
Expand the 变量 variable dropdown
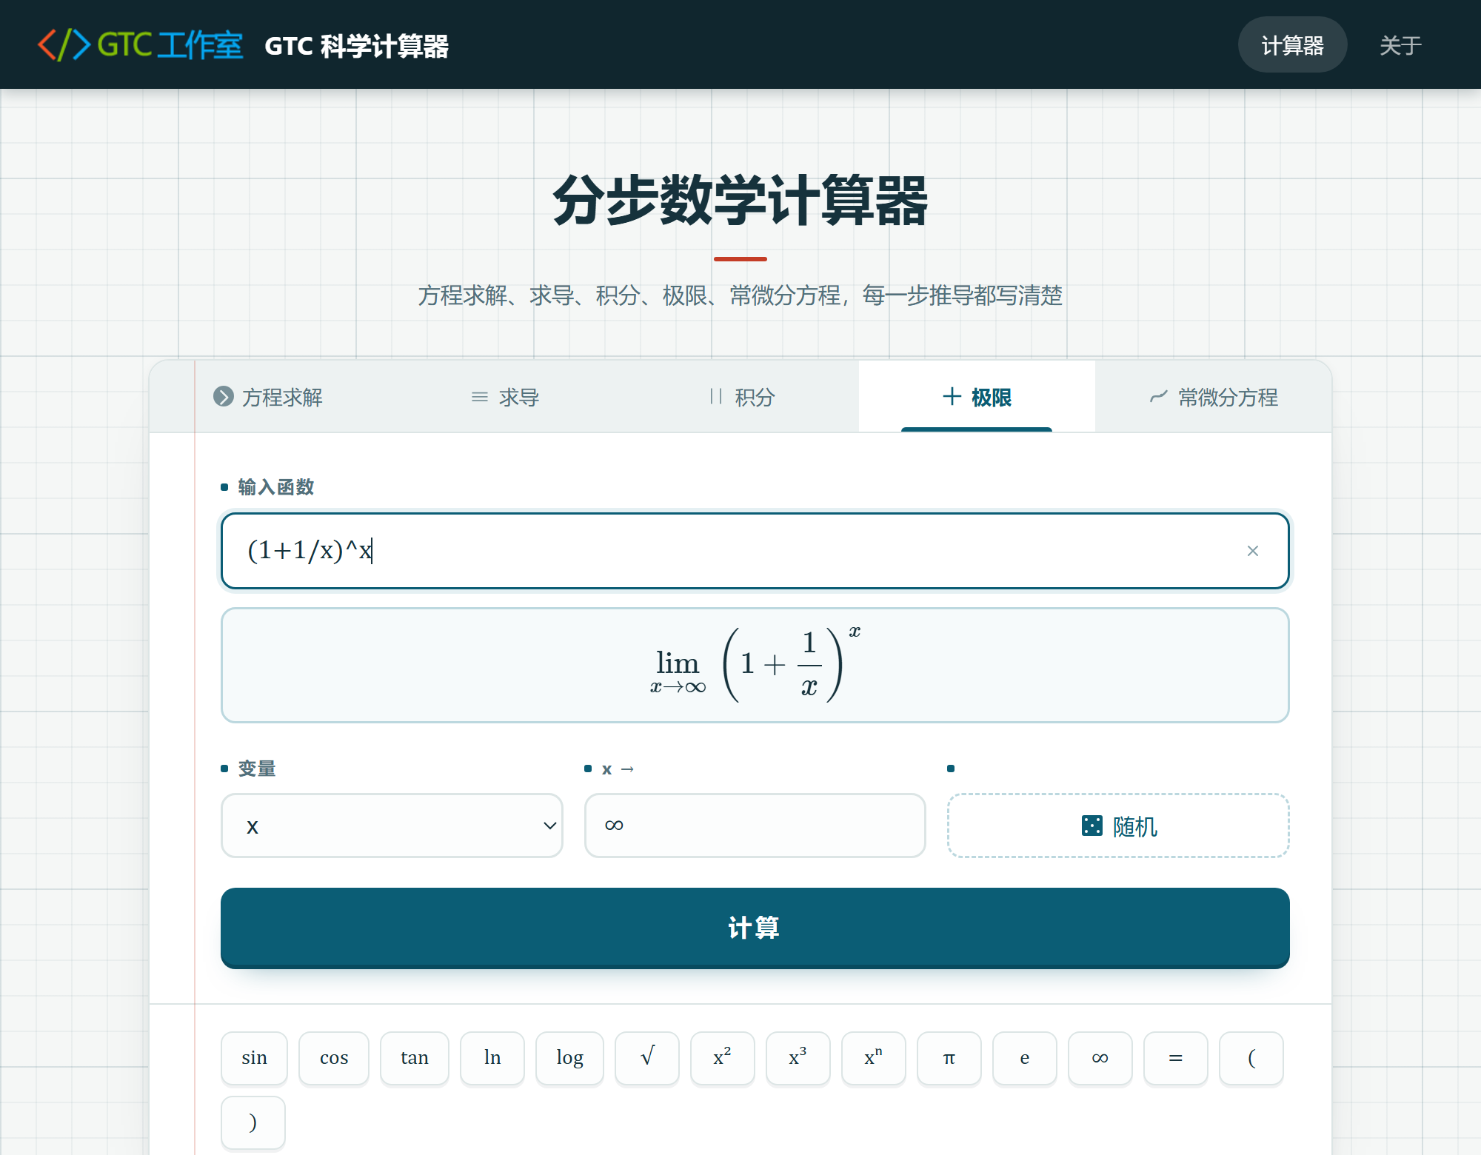(392, 826)
